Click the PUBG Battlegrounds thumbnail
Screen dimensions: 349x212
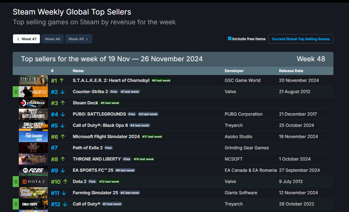click(x=33, y=114)
